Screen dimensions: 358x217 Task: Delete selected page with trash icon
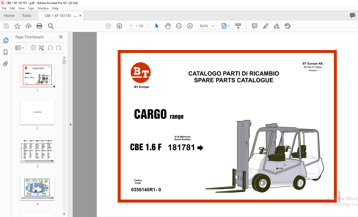[x=33, y=48]
